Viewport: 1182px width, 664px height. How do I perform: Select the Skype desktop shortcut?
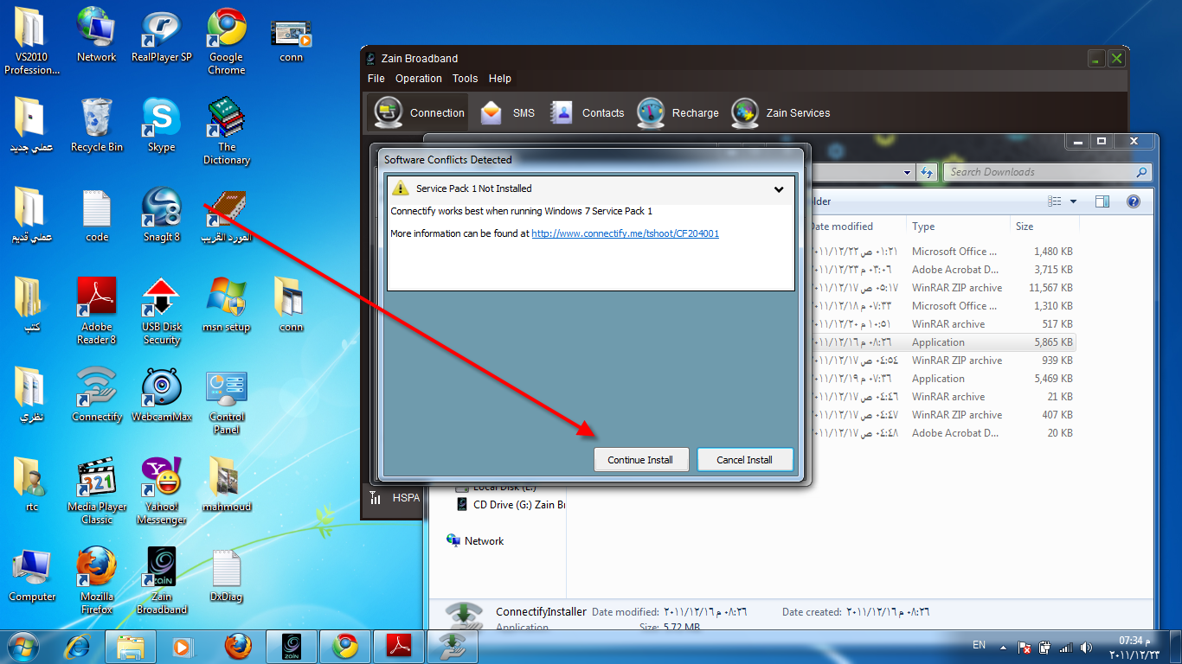point(161,124)
